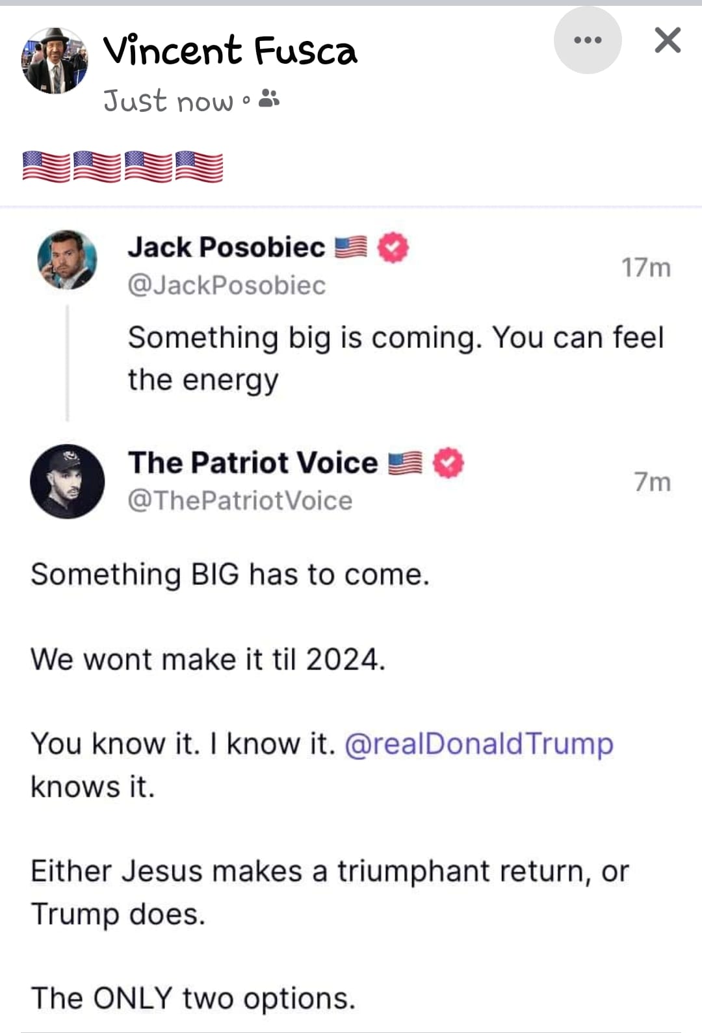The width and height of the screenshot is (702, 1033).
Task: Click the friends audience icon beside timestamp
Action: coord(269,99)
